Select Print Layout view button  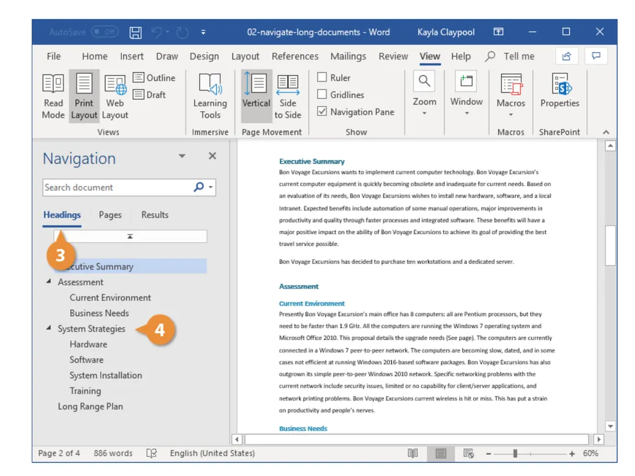pos(84,96)
